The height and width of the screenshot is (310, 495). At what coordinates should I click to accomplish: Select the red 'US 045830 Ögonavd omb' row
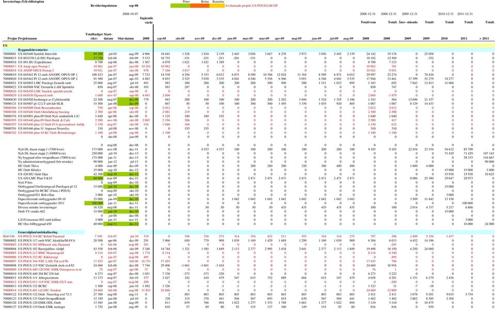click(x=35, y=95)
